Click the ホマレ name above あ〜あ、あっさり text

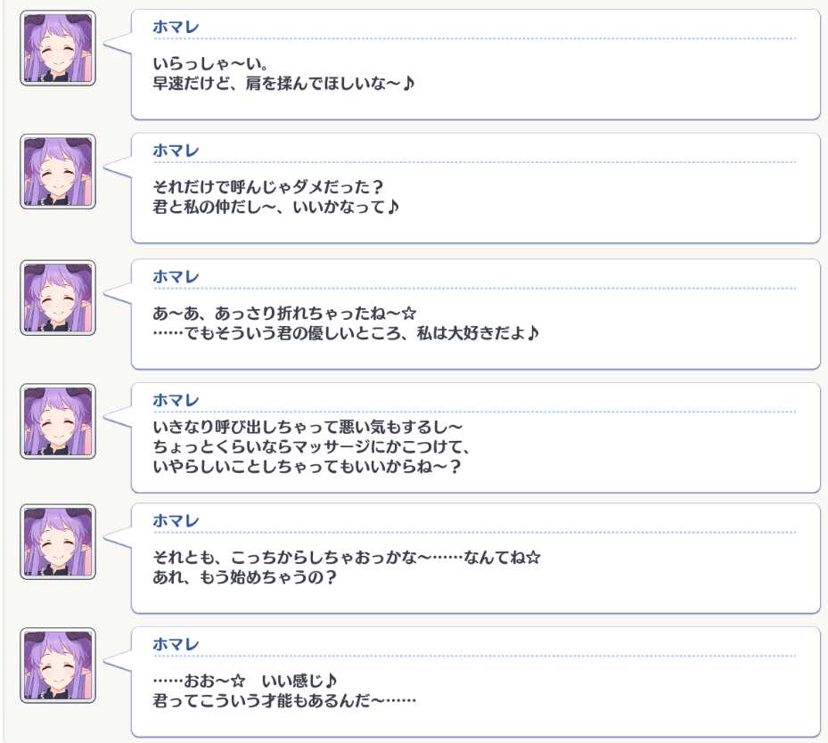[176, 276]
